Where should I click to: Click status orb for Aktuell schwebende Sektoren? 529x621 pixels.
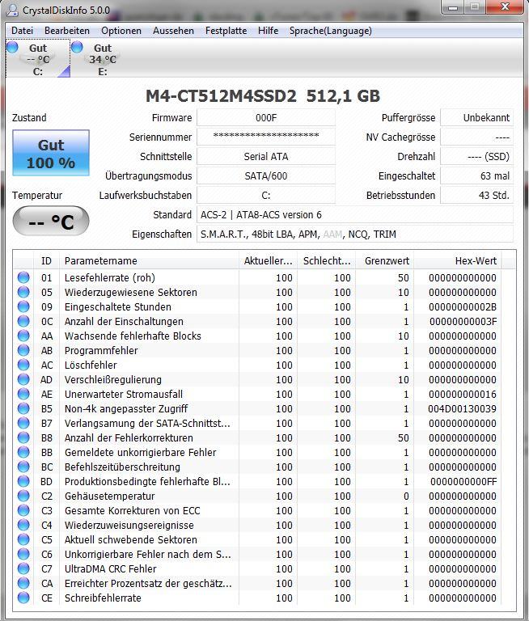coord(23,539)
